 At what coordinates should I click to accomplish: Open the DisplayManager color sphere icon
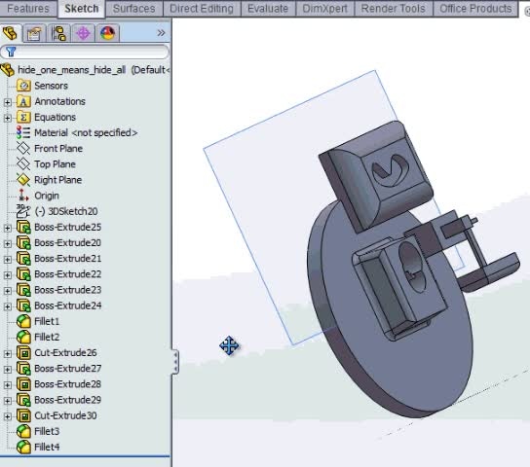pyautogui.click(x=107, y=33)
